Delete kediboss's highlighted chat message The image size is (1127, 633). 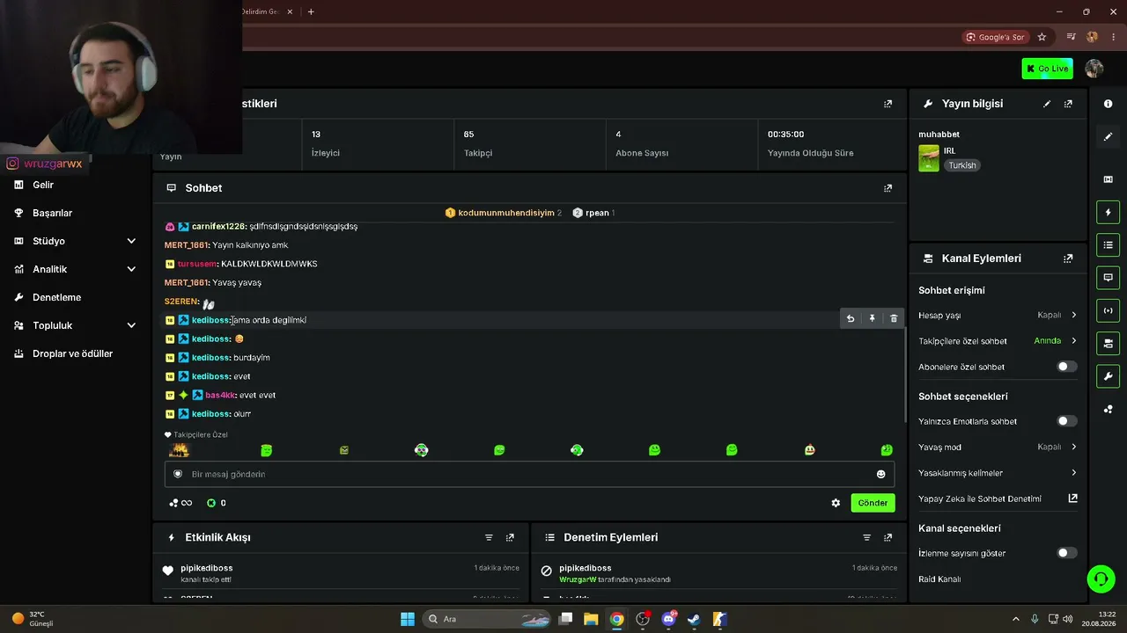pyautogui.click(x=894, y=318)
